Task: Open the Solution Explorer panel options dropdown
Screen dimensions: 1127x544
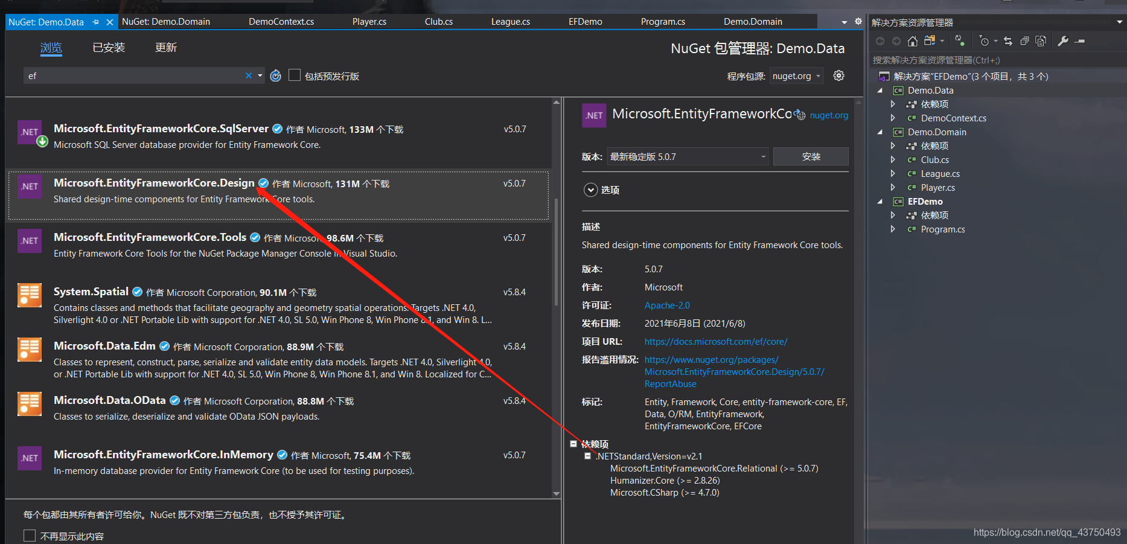Action: (x=1120, y=22)
